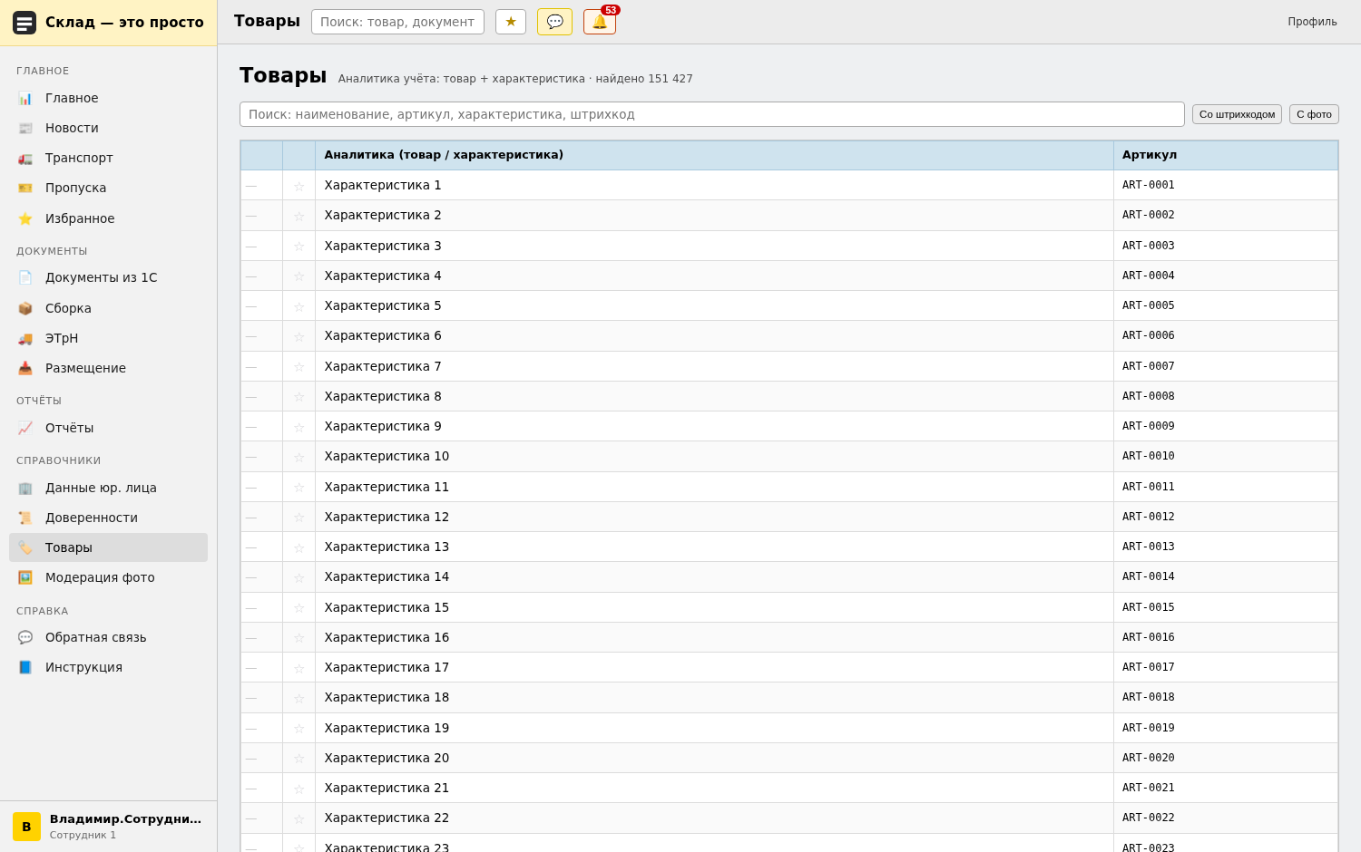Click the star icon next to Избранное
Viewport: 1361px width, 852px height.
click(x=25, y=218)
